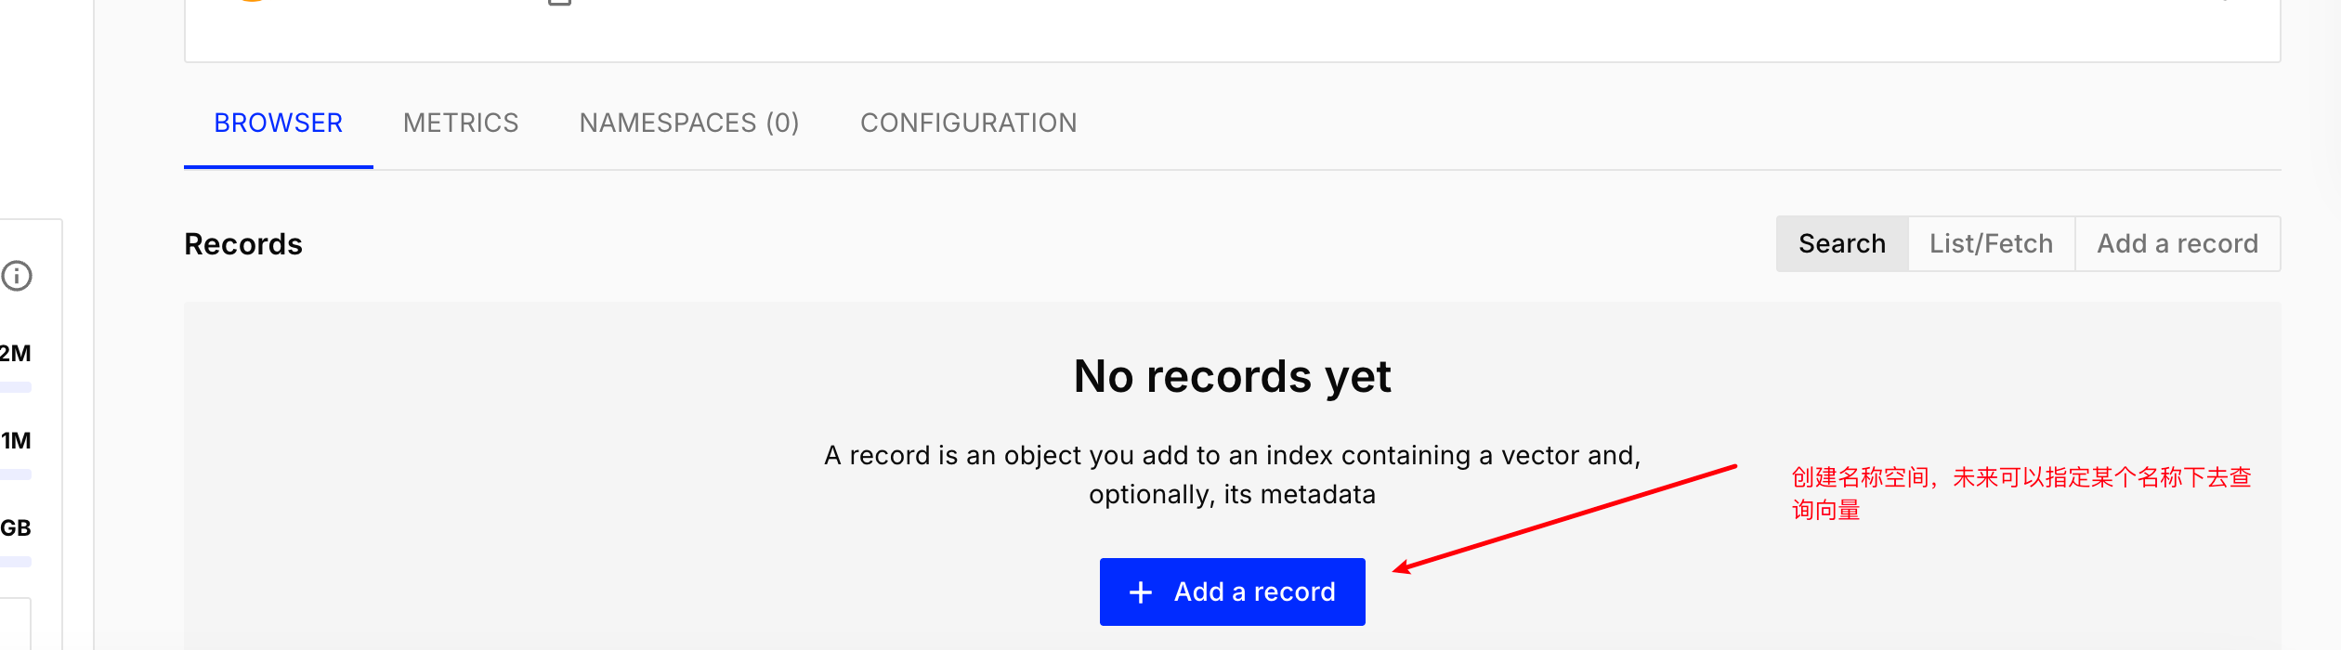Image resolution: width=2341 pixels, height=650 pixels.
Task: Click the blue Add a record button
Action: [1233, 591]
